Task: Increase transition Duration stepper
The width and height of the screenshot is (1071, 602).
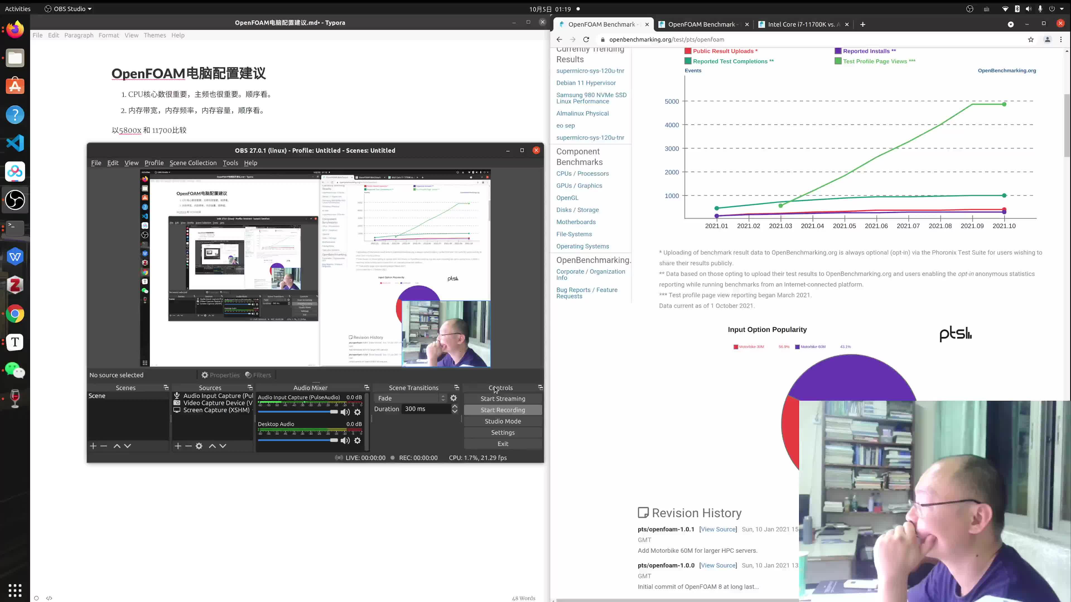Action: [455, 406]
